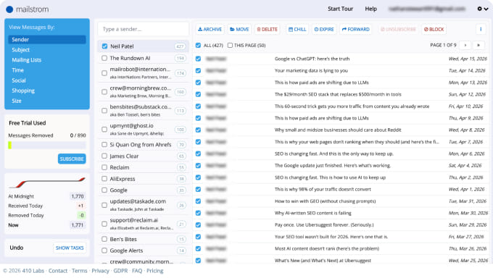Click the Expire toolbar button
493x278 pixels.
(x=324, y=29)
